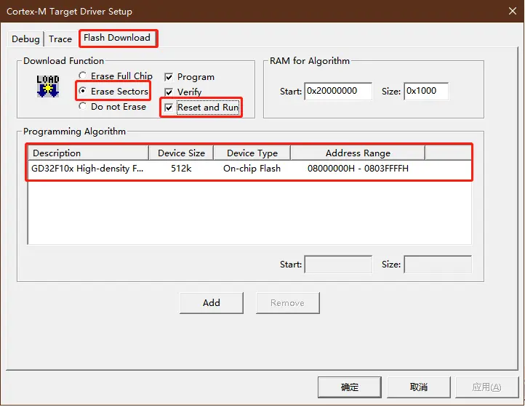Confirm with the 确定 button
This screenshot has height=407, width=525.
350,387
